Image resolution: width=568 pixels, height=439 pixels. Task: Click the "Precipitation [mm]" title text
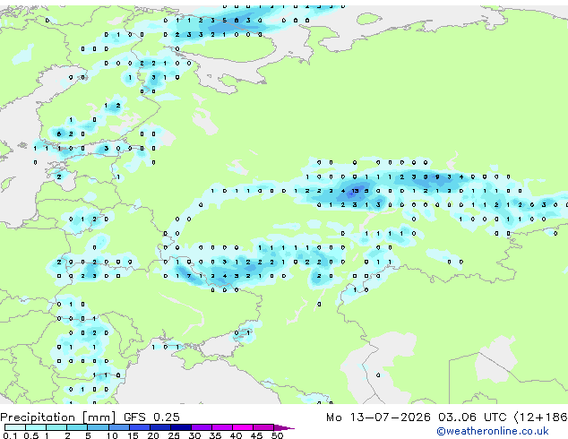click(x=57, y=417)
